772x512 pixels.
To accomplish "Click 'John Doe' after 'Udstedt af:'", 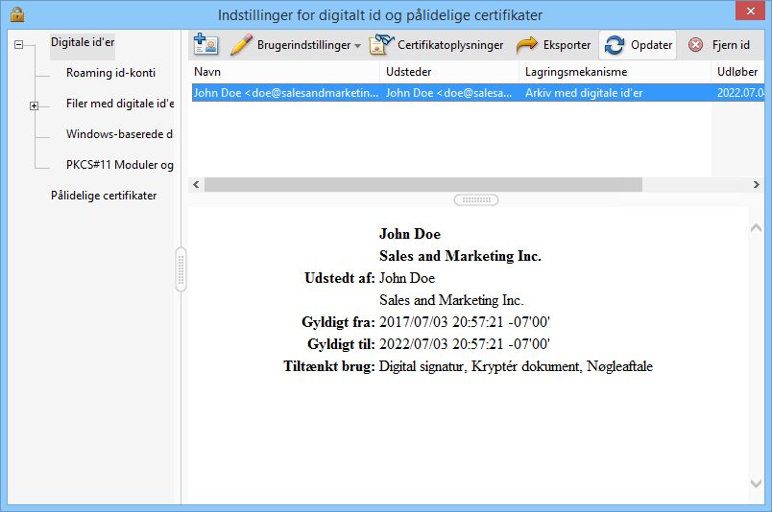I will 407,278.
